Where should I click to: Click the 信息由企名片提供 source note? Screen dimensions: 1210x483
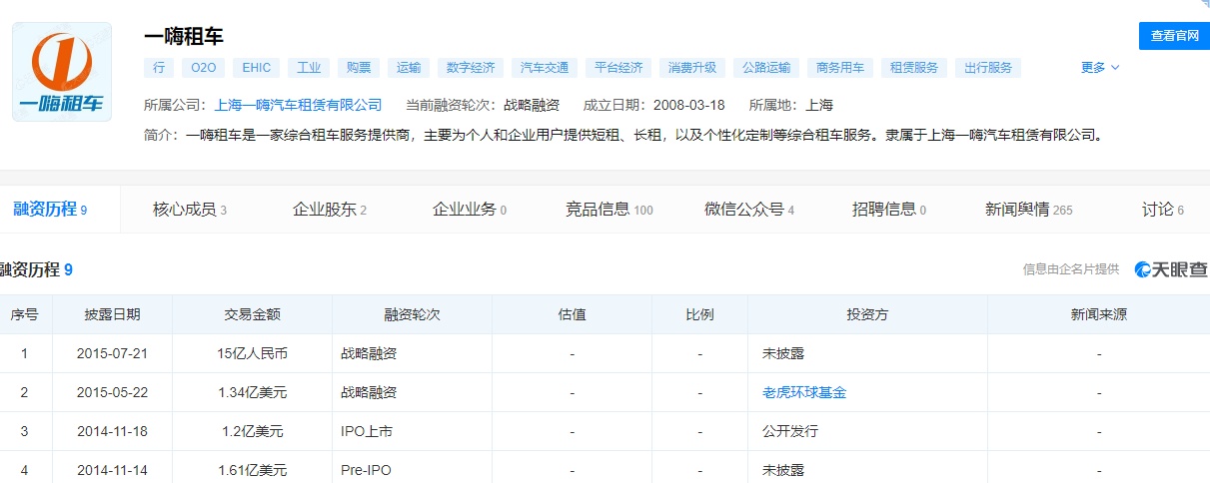click(1071, 269)
